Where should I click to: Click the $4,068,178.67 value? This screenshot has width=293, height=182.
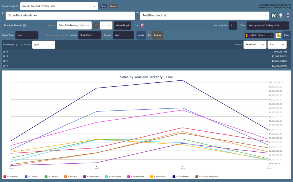[279, 61]
